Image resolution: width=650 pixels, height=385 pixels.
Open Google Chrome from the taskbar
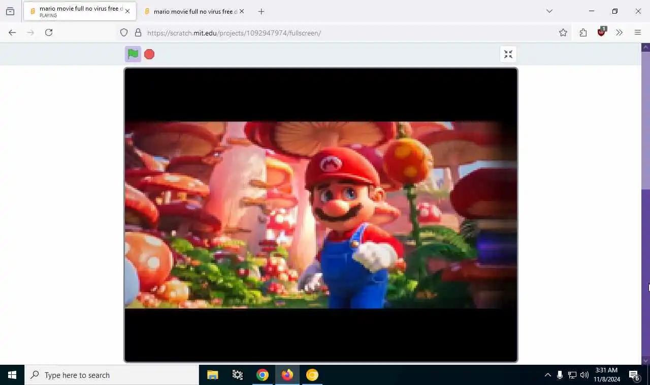(263, 375)
